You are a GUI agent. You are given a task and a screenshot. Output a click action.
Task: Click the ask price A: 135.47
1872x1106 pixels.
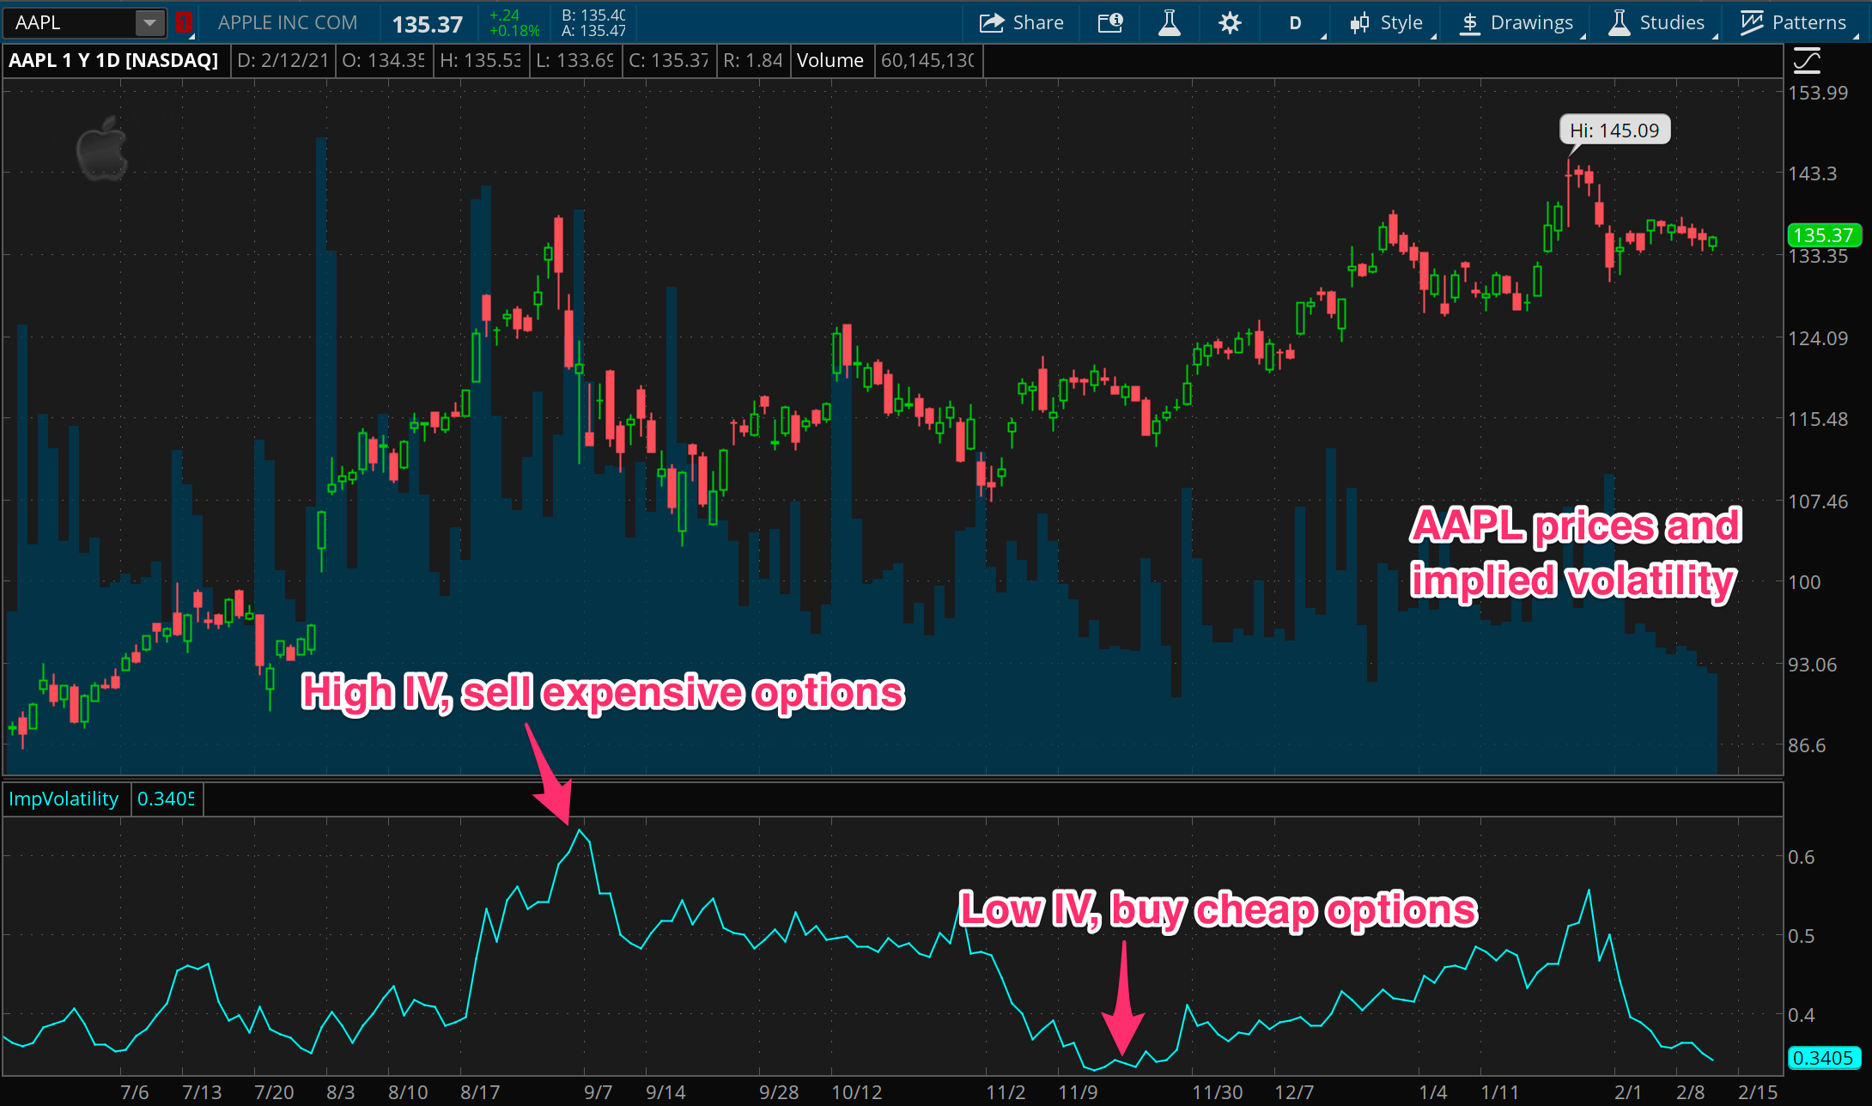coord(593,31)
